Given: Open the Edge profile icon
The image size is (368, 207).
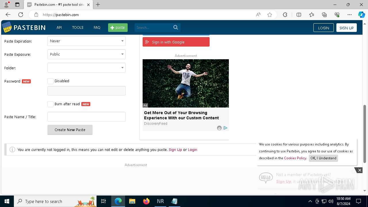Looking at the screenshot, I should tap(6, 5).
